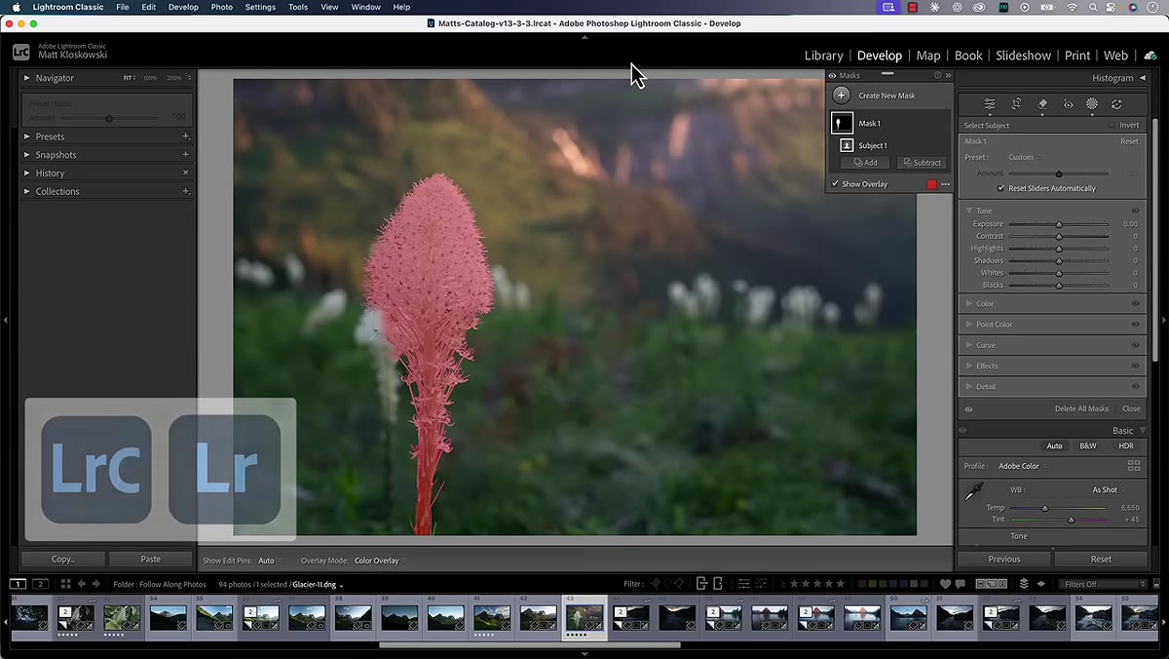Click the Create New Mask plus icon
The image size is (1169, 659).
pyautogui.click(x=842, y=96)
